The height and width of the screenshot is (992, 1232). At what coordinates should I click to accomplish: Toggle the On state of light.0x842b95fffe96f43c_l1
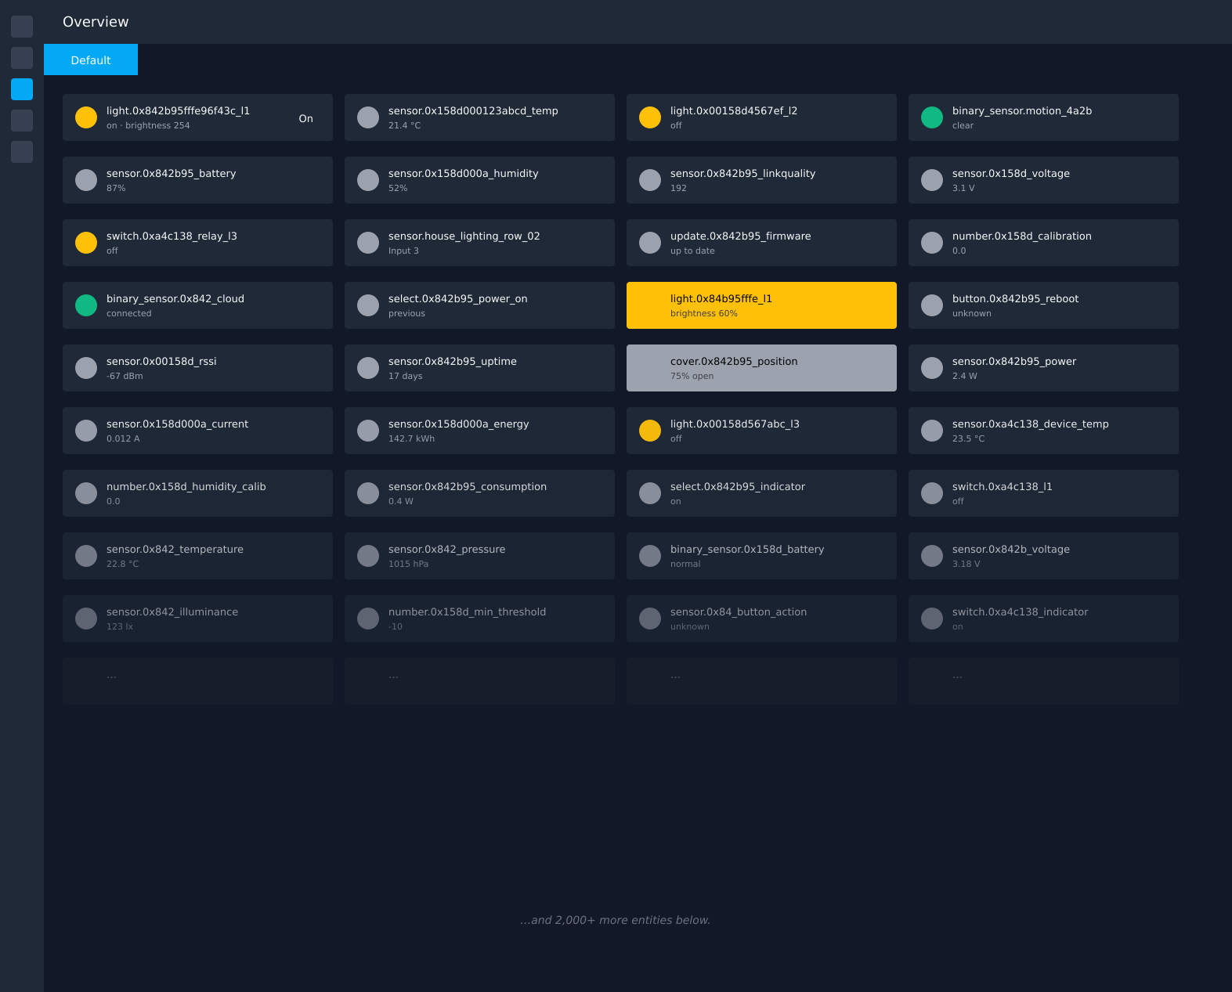click(305, 118)
